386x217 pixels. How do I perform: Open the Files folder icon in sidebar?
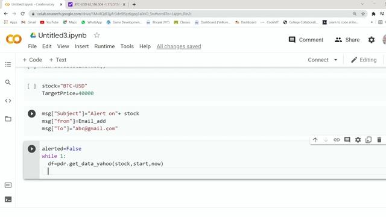(x=8, y=119)
